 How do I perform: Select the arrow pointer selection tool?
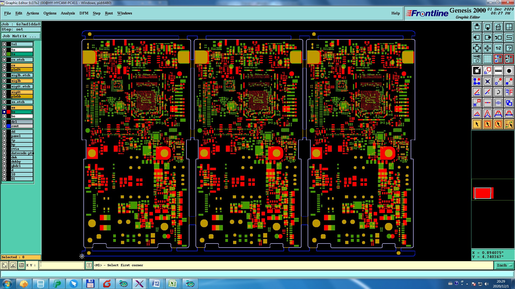477,124
